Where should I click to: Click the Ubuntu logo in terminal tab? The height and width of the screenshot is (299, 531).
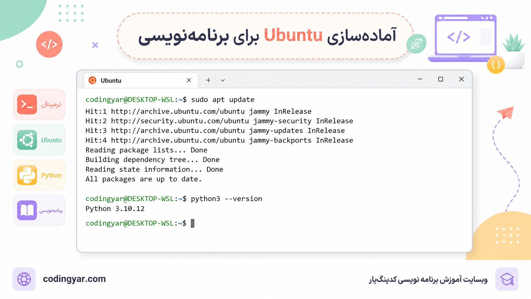92,80
